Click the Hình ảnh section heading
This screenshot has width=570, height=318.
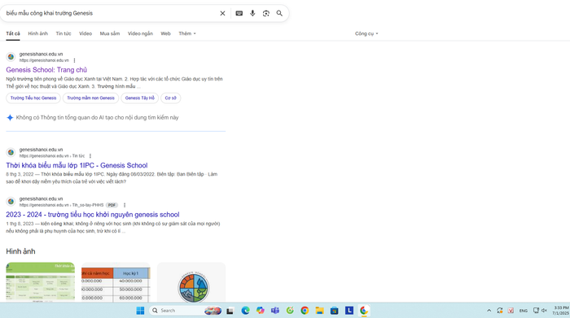click(x=20, y=251)
